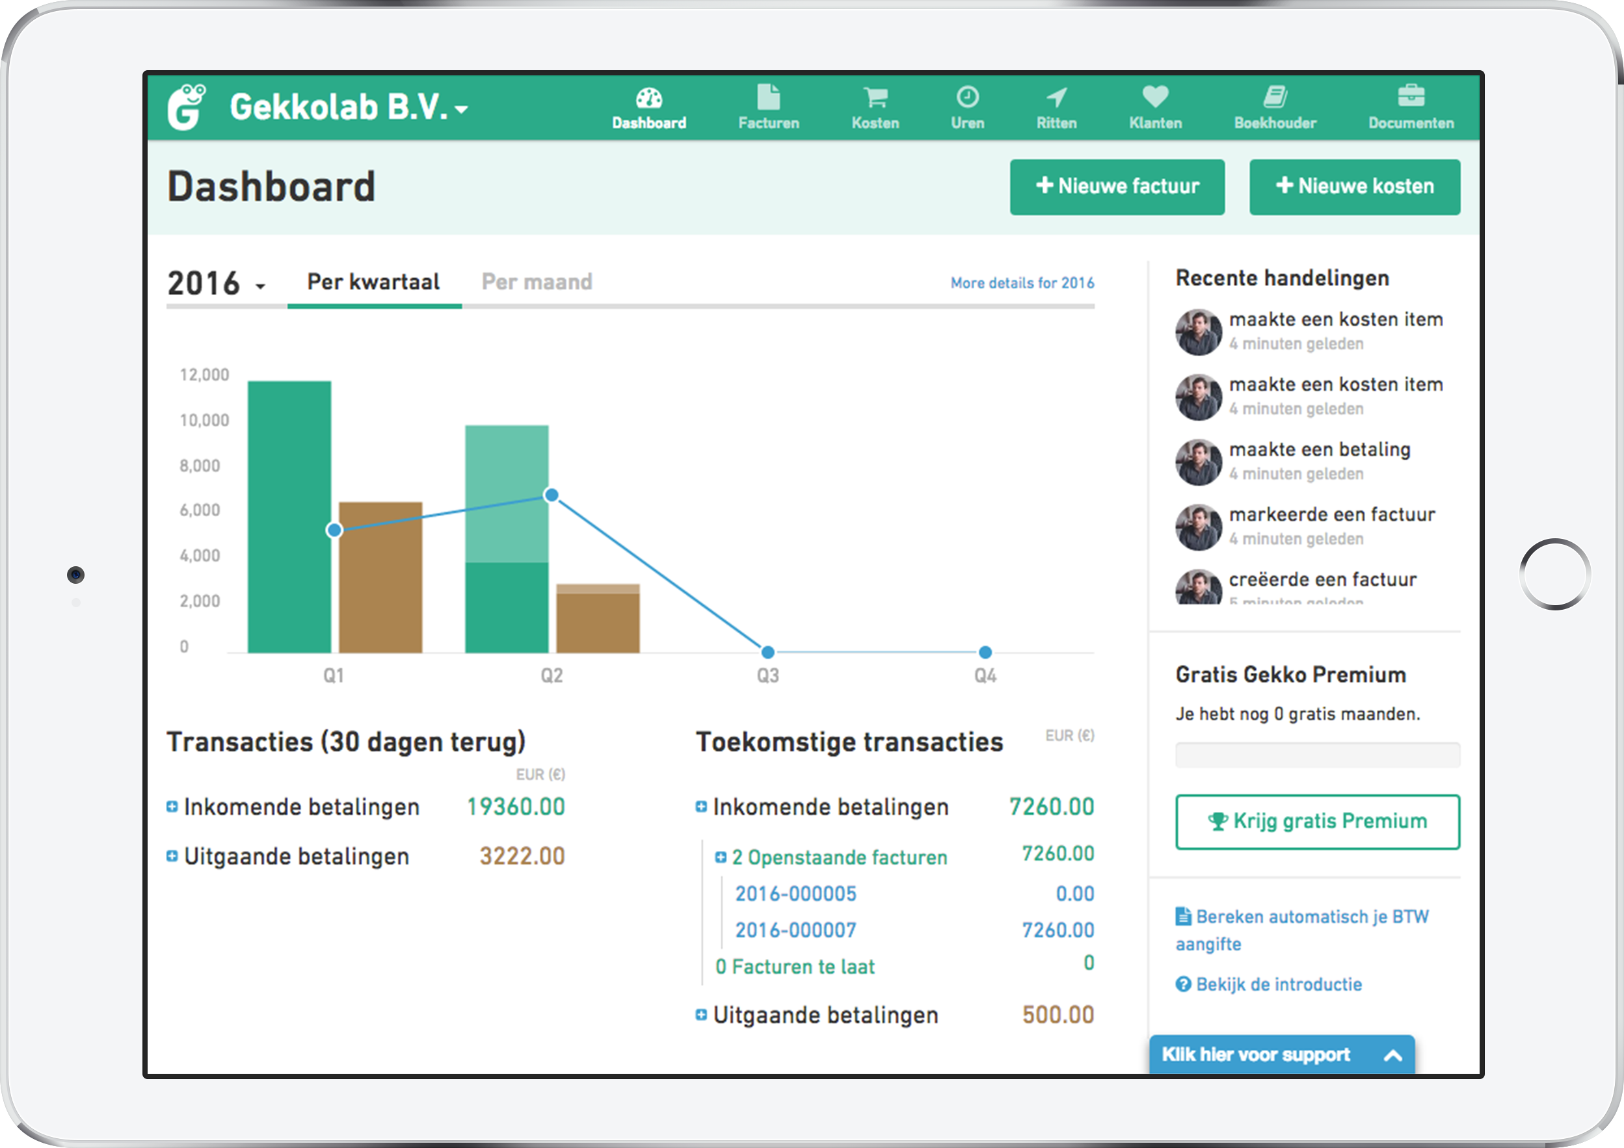Click the Q2 line chart data point

[x=551, y=495]
